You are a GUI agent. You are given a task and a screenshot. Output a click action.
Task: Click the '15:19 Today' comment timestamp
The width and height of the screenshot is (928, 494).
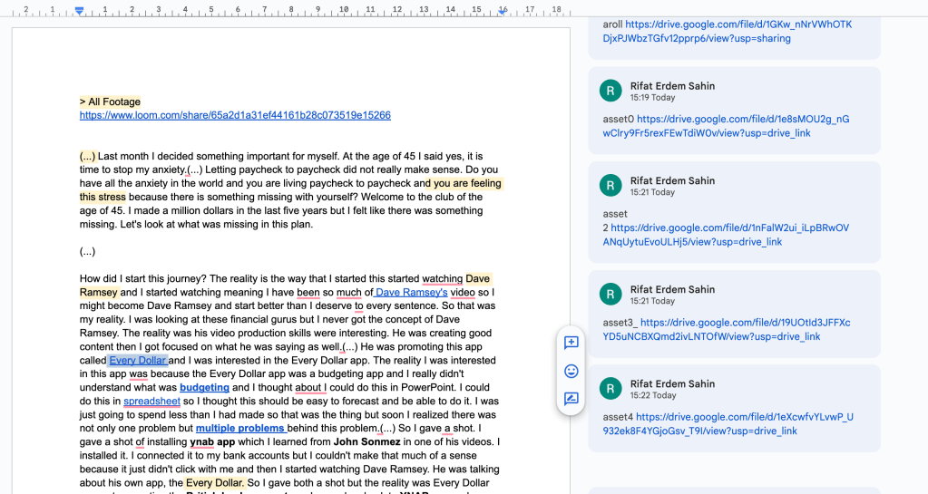[652, 98]
